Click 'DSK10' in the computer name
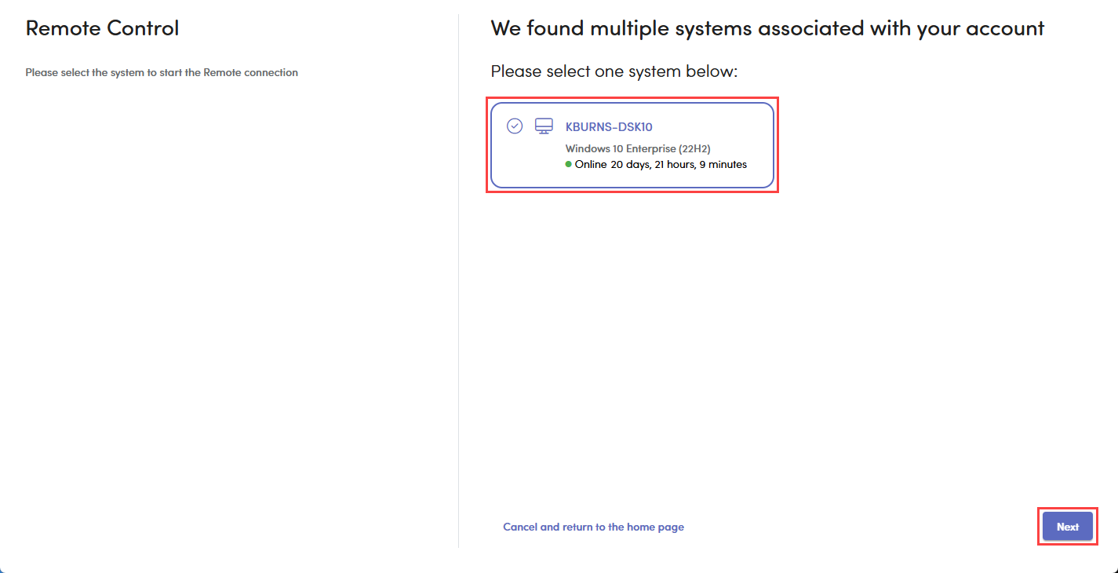This screenshot has height=573, width=1118. click(x=635, y=127)
